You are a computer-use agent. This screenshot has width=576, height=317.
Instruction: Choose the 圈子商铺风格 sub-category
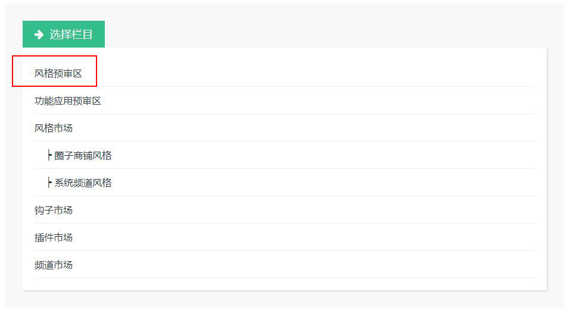tap(83, 156)
